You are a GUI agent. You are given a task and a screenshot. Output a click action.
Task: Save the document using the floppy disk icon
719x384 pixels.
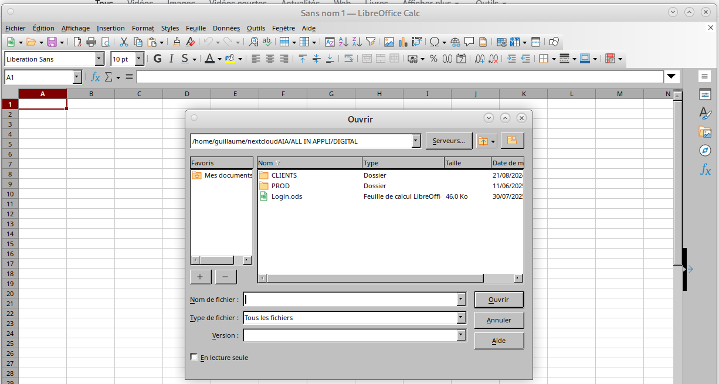click(52, 42)
